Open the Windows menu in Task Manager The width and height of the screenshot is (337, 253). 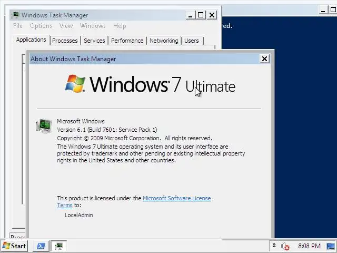[x=93, y=26]
